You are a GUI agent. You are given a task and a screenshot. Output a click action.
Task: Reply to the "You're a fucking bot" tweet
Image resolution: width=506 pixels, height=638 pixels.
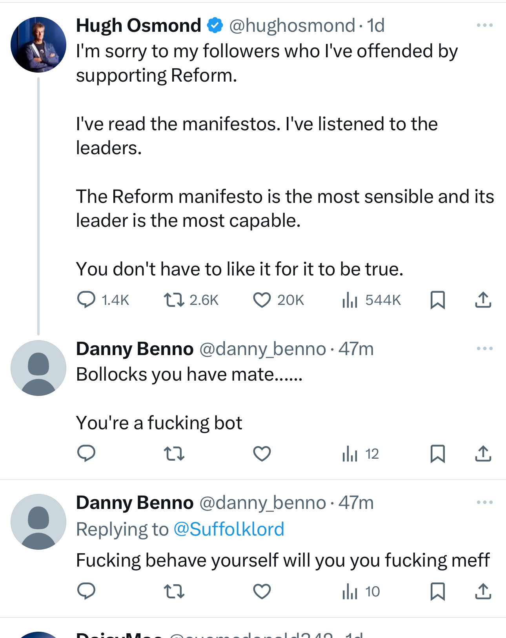(x=86, y=454)
